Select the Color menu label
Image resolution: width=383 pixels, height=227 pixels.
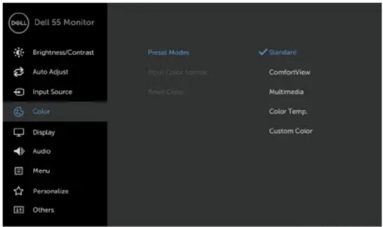click(x=41, y=111)
